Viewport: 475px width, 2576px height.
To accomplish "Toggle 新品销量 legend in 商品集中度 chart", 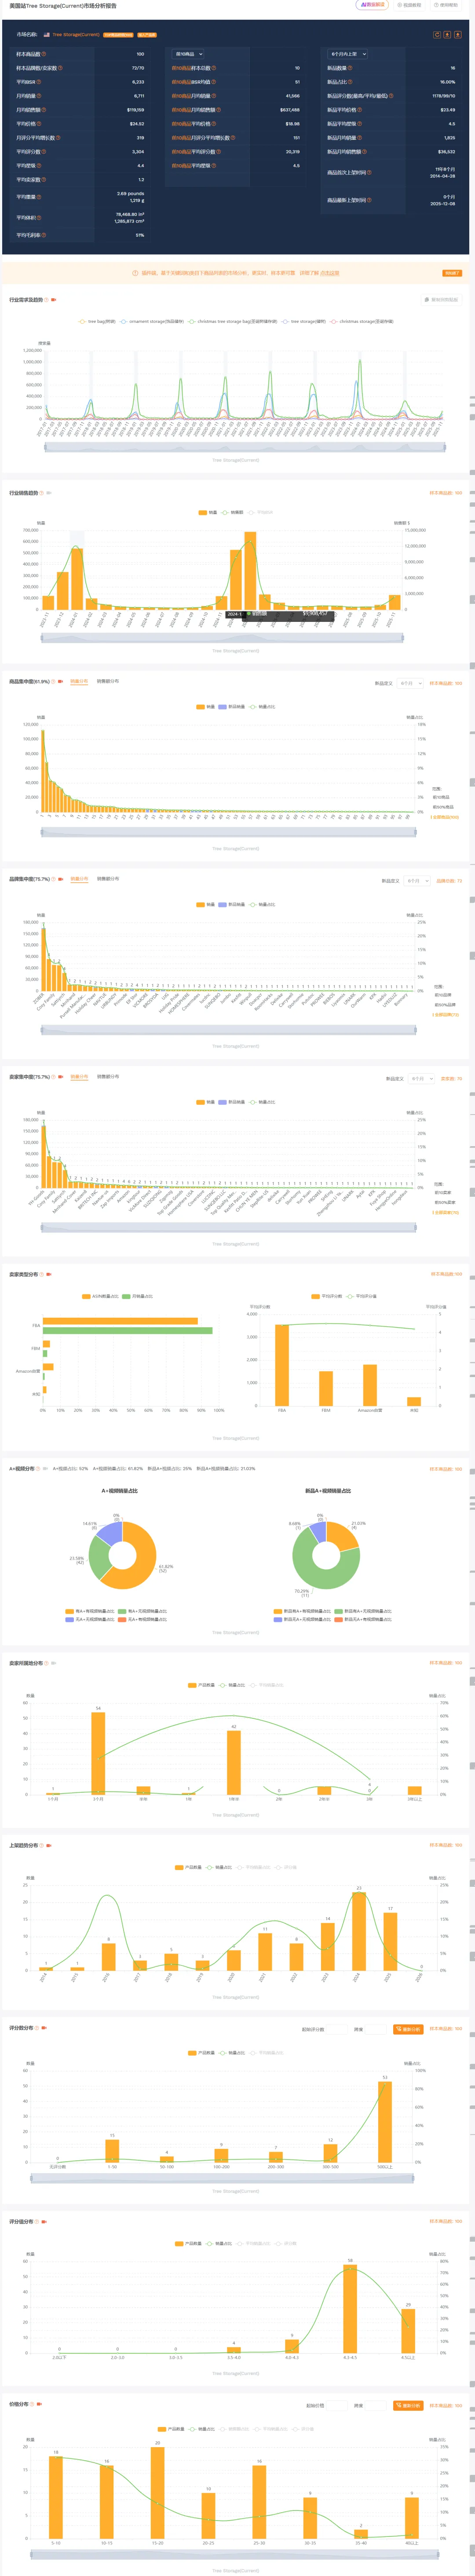I will coord(232,706).
